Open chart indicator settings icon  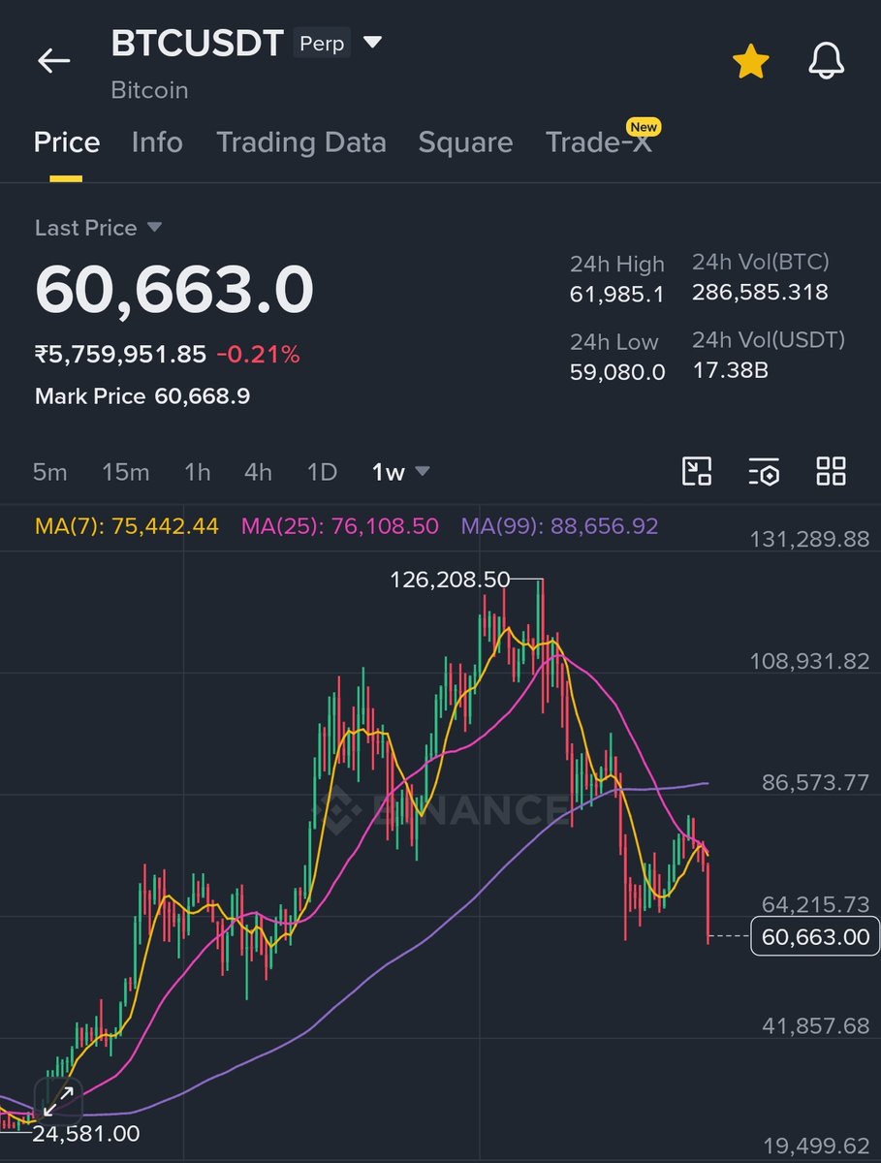click(x=764, y=472)
